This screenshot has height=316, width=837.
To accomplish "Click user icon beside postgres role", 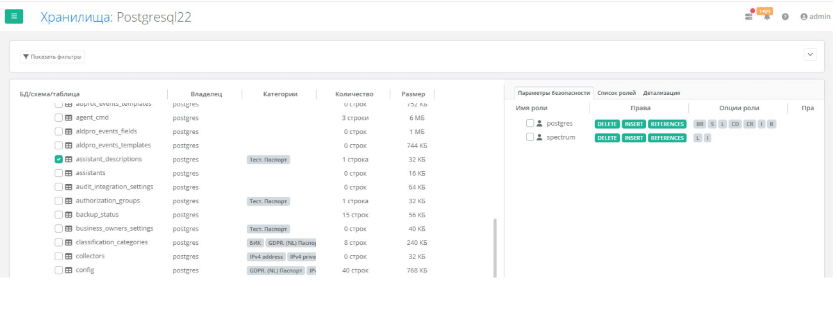I will tap(540, 123).
